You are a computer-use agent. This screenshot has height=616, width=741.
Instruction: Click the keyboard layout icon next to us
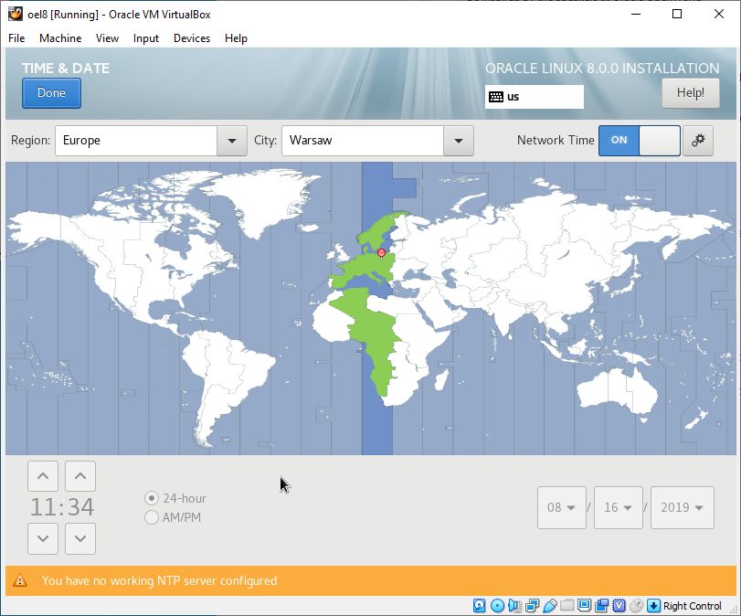pos(496,97)
